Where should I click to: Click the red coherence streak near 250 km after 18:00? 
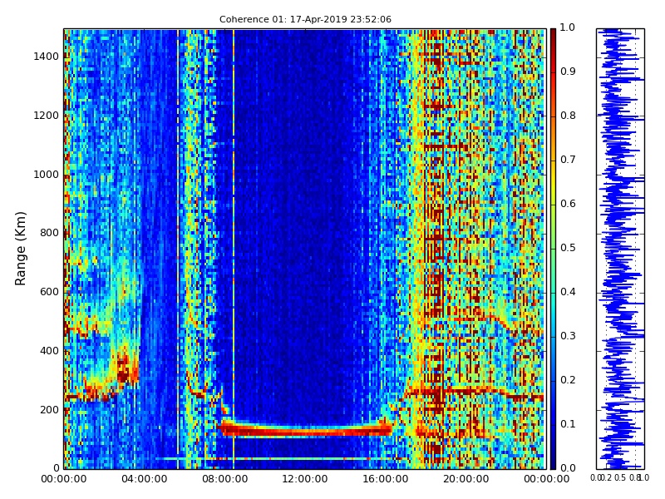[x=473, y=393]
